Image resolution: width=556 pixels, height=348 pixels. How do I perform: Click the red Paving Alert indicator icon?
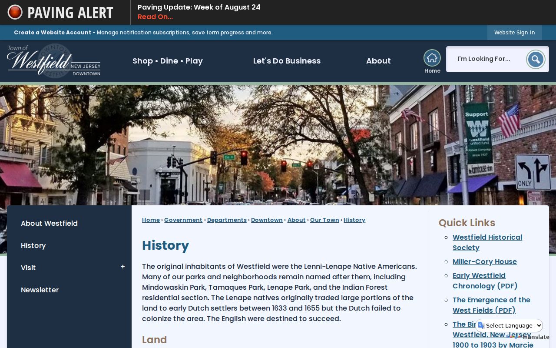point(15,12)
